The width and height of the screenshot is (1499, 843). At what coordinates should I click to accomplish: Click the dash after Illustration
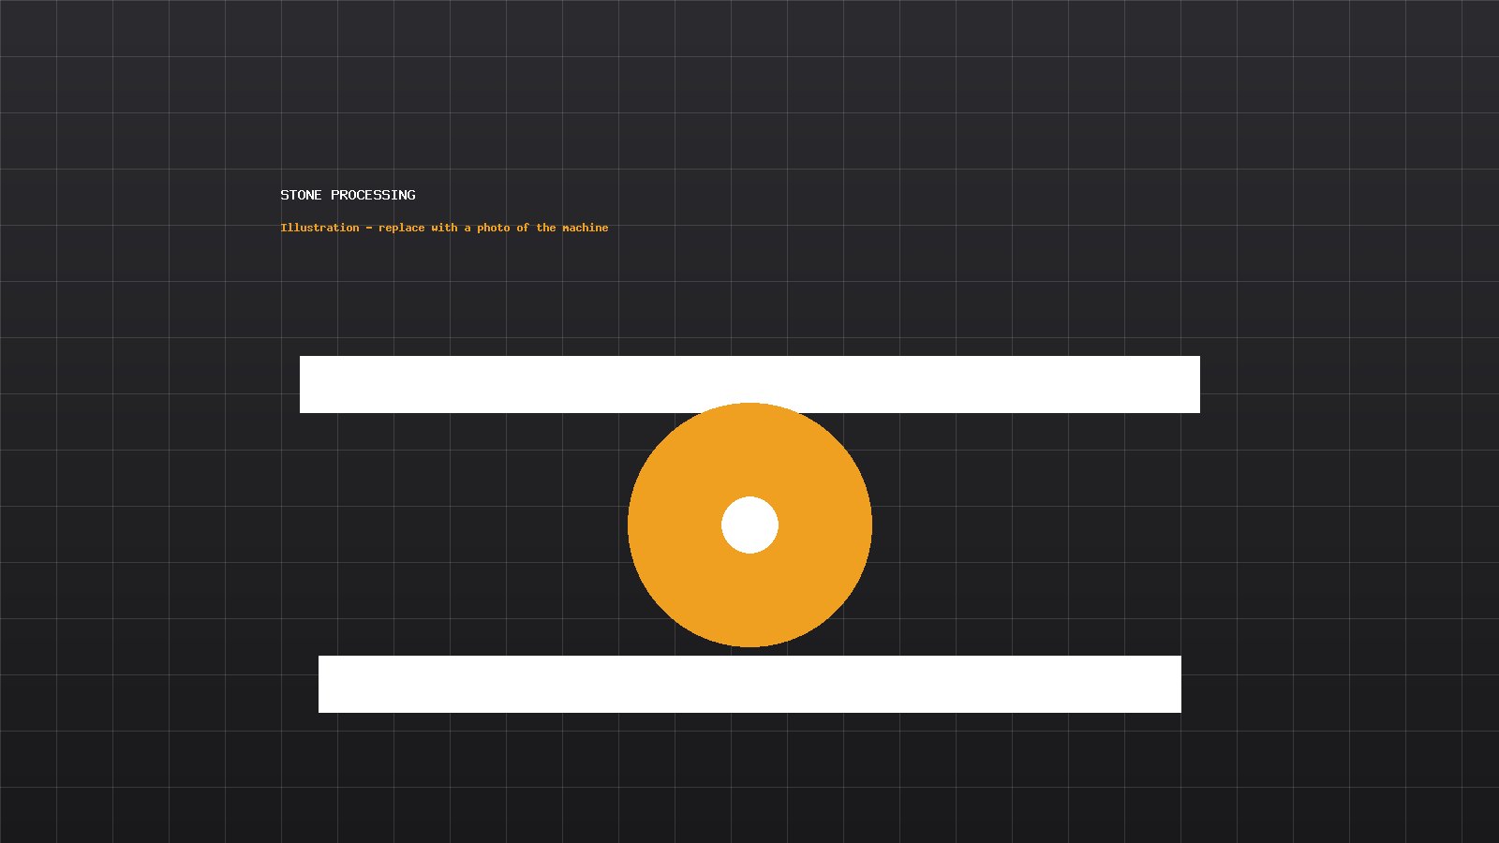click(x=369, y=228)
